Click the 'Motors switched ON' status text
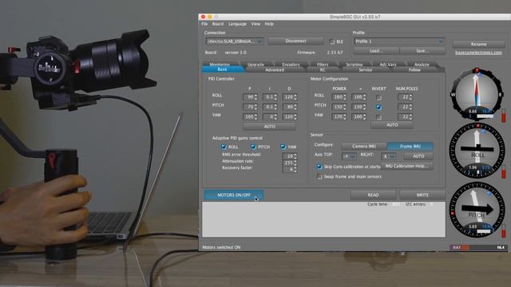 pyautogui.click(x=221, y=247)
